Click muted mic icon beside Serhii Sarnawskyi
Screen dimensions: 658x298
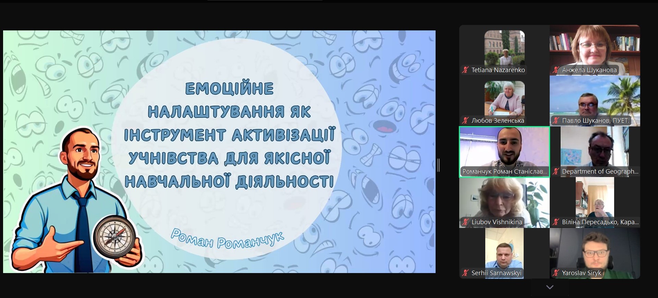(465, 273)
